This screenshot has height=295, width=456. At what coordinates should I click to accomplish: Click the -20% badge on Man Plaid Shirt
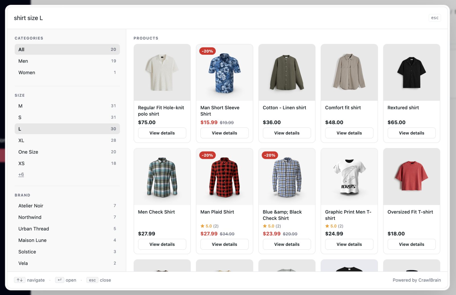207,155
